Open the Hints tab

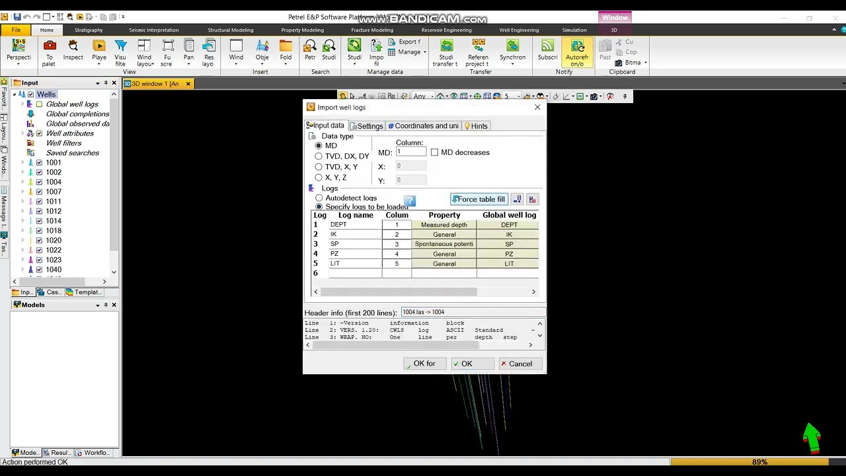(x=476, y=126)
